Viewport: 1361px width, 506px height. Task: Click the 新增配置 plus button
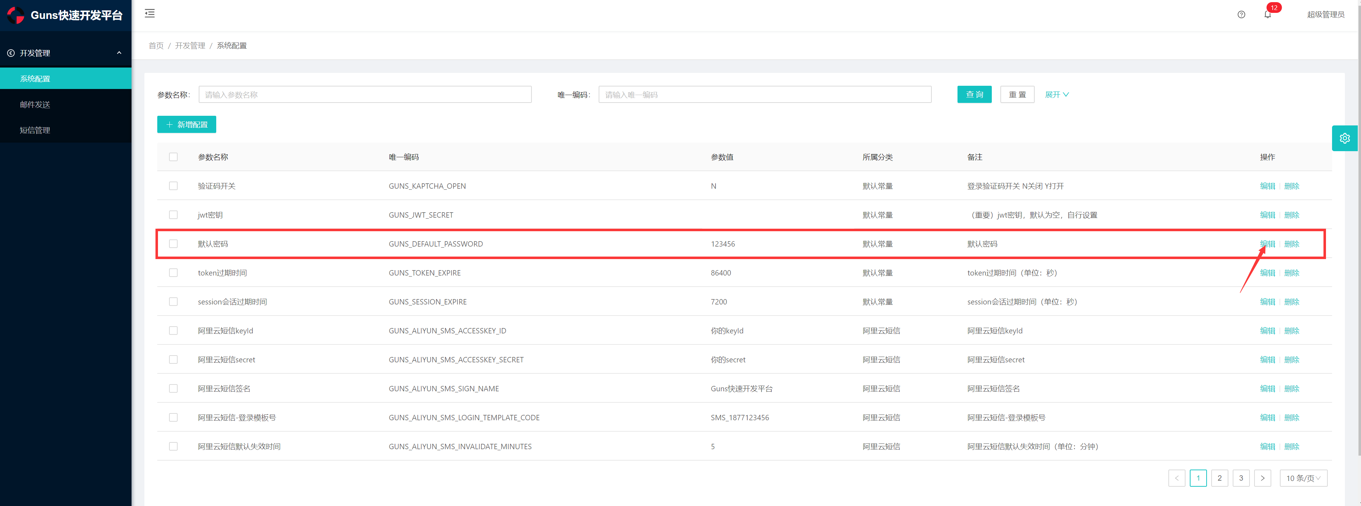187,125
